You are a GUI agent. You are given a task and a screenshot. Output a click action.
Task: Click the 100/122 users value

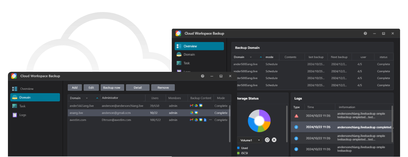pyautogui.click(x=155, y=120)
